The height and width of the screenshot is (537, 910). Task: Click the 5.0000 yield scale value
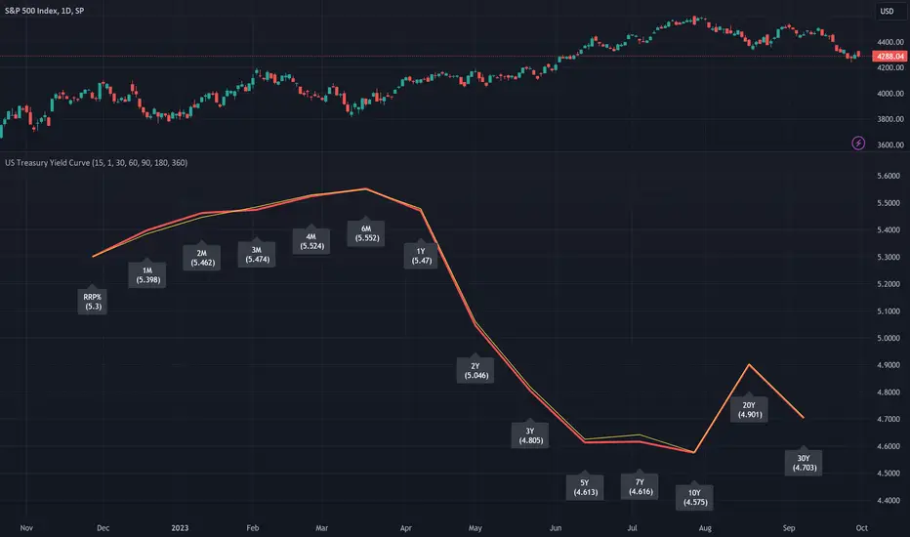pyautogui.click(x=889, y=338)
